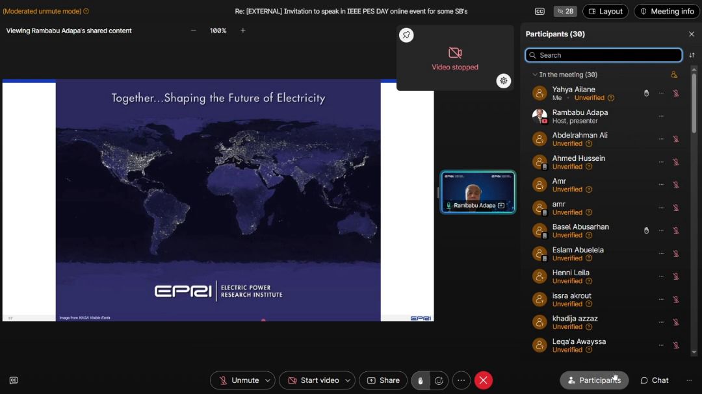Click the red leave meeting button
The width and height of the screenshot is (702, 394).
click(x=483, y=380)
